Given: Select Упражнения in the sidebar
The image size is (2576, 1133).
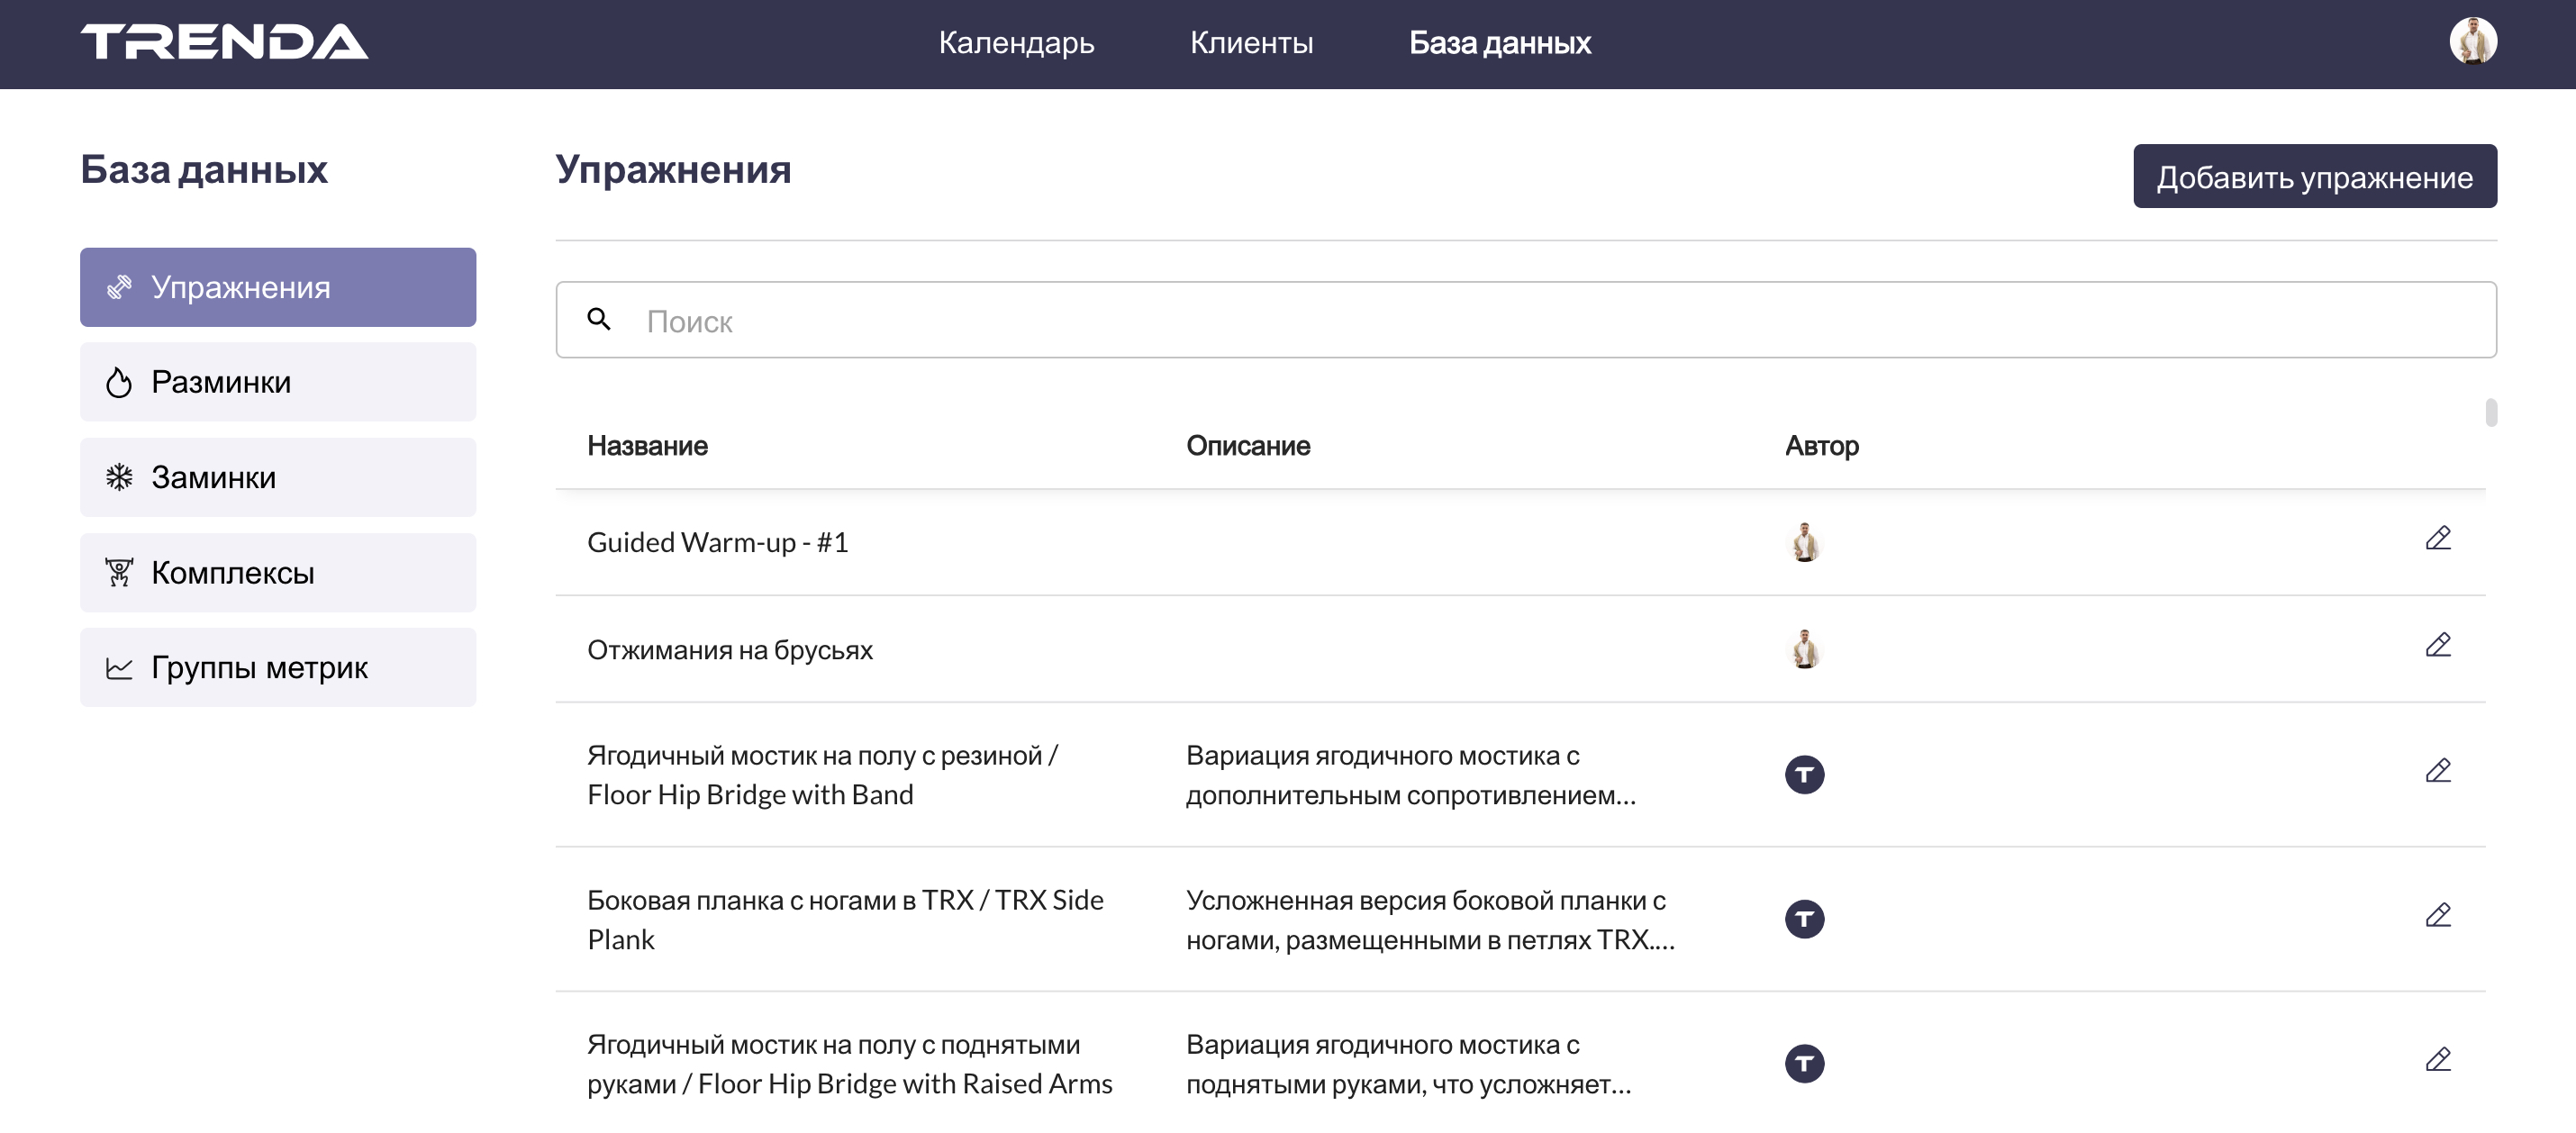Looking at the screenshot, I should 278,287.
